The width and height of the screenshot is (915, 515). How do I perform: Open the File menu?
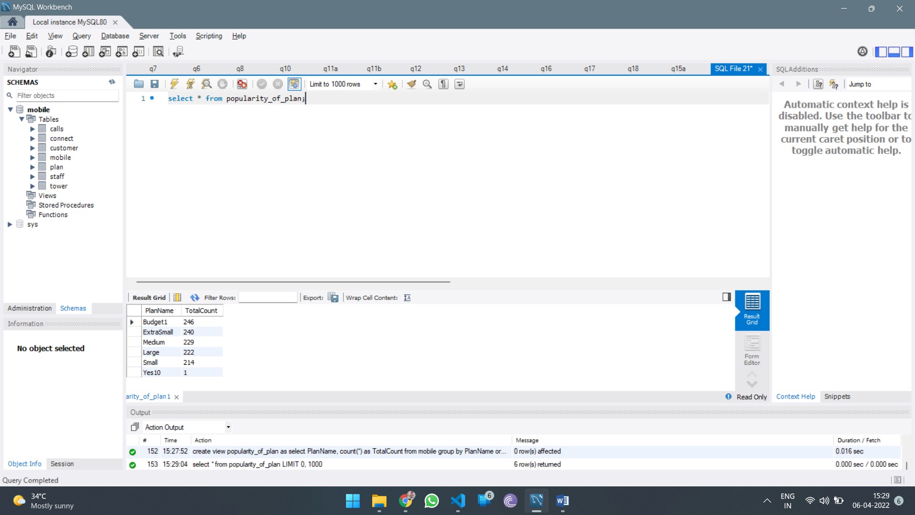pyautogui.click(x=10, y=36)
